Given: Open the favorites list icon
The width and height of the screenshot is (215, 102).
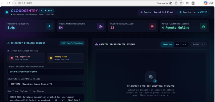Looking at the screenshot, I should 187,3.
